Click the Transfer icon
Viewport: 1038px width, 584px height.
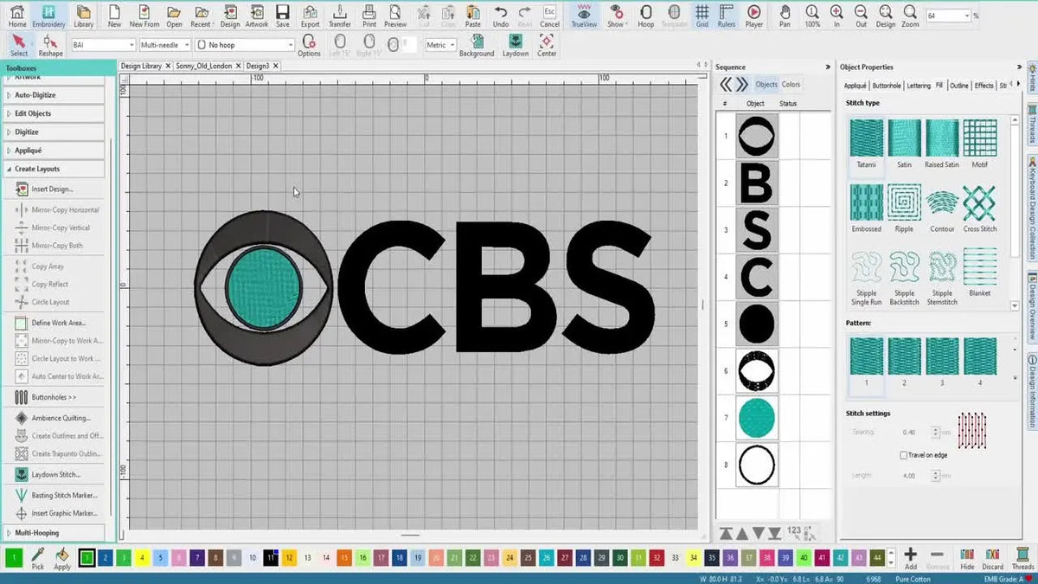[340, 16]
